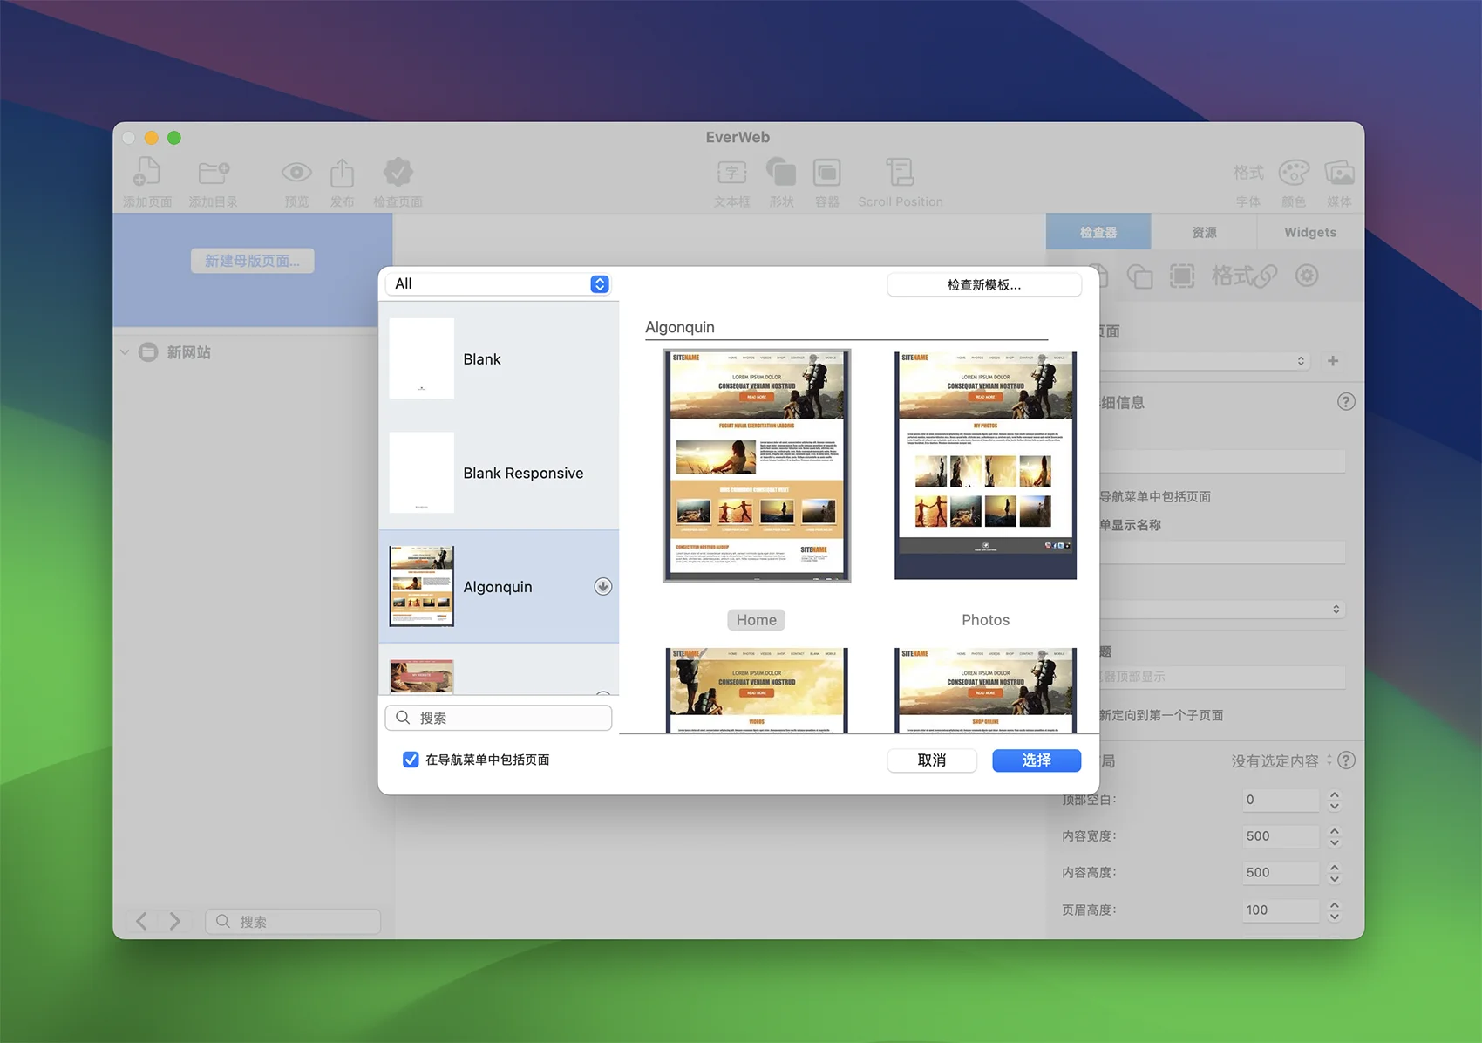Image resolution: width=1482 pixels, height=1043 pixels.
Task: Switch to the 检查器 inspector tab
Action: (1098, 232)
